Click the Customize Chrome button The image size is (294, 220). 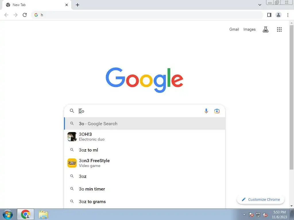pos(261,199)
